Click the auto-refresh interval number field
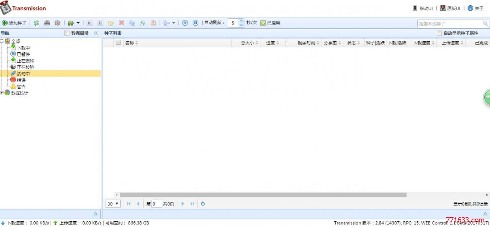The width and height of the screenshot is (490, 227). point(233,23)
